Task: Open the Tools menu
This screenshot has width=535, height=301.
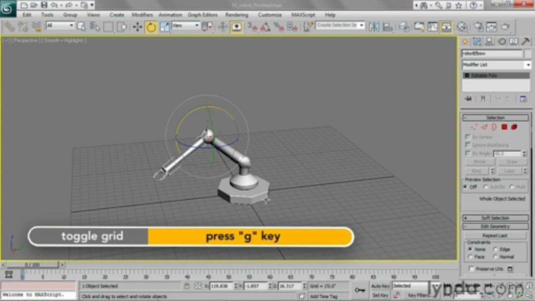Action: coord(47,15)
